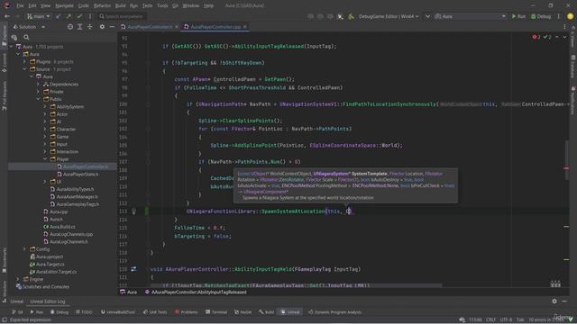Screen dimensions: 577x324
Task: Click the Debug button
Action: (541, 16)
